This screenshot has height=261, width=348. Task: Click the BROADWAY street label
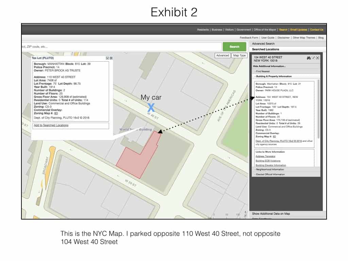coord(45,166)
